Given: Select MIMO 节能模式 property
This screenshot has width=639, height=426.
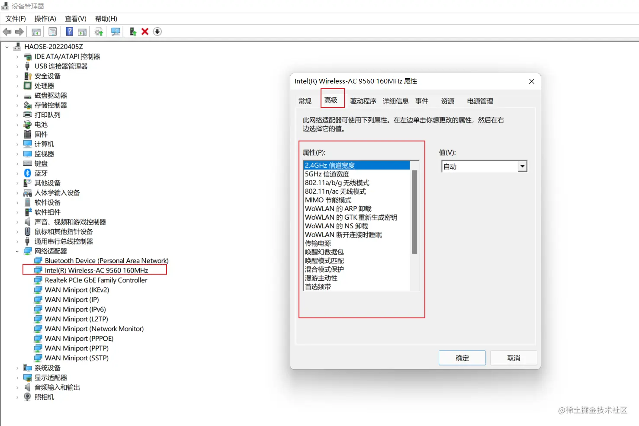Looking at the screenshot, I should 356,200.
